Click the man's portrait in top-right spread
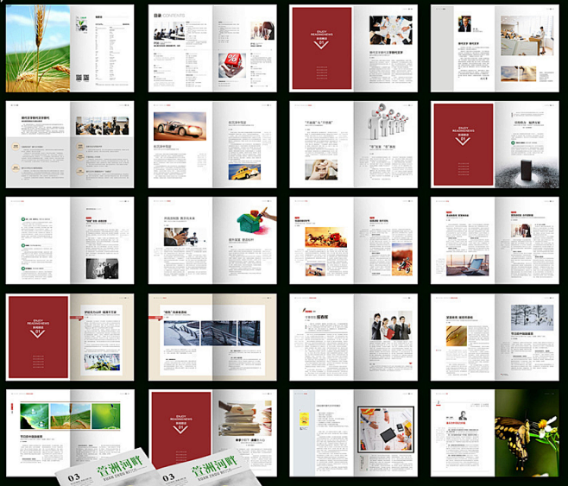The height and width of the screenshot is (486, 568). coord(465,23)
